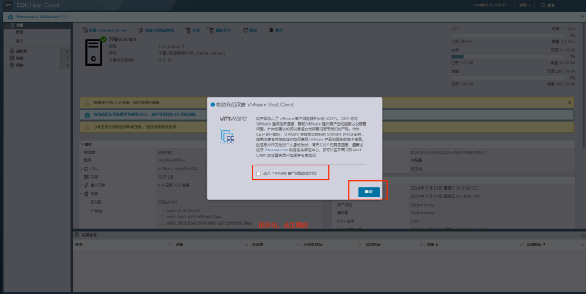Click the 重新引导 reboot toolbar icon

[210, 30]
